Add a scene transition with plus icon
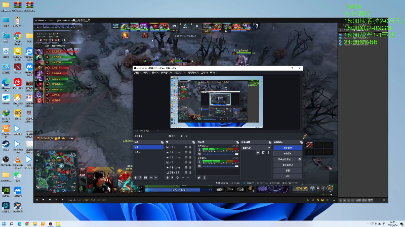405x227 pixels. click(x=258, y=153)
